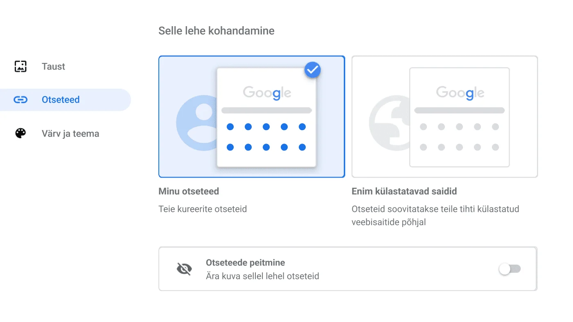Viewport: 573px width, 322px height.
Task: Click the blue checkmark badge on Minu otseteed
Action: tap(312, 70)
